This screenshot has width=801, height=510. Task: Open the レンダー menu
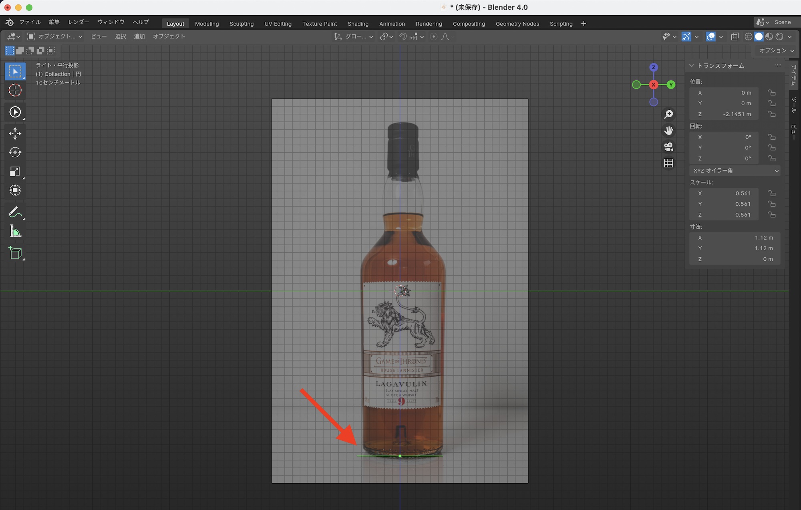pos(78,22)
